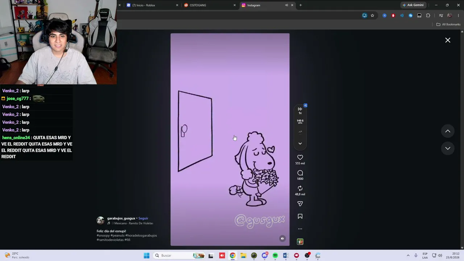Expand the speed panel chevron down
Viewport: 464px width, 261px height.
(x=300, y=144)
